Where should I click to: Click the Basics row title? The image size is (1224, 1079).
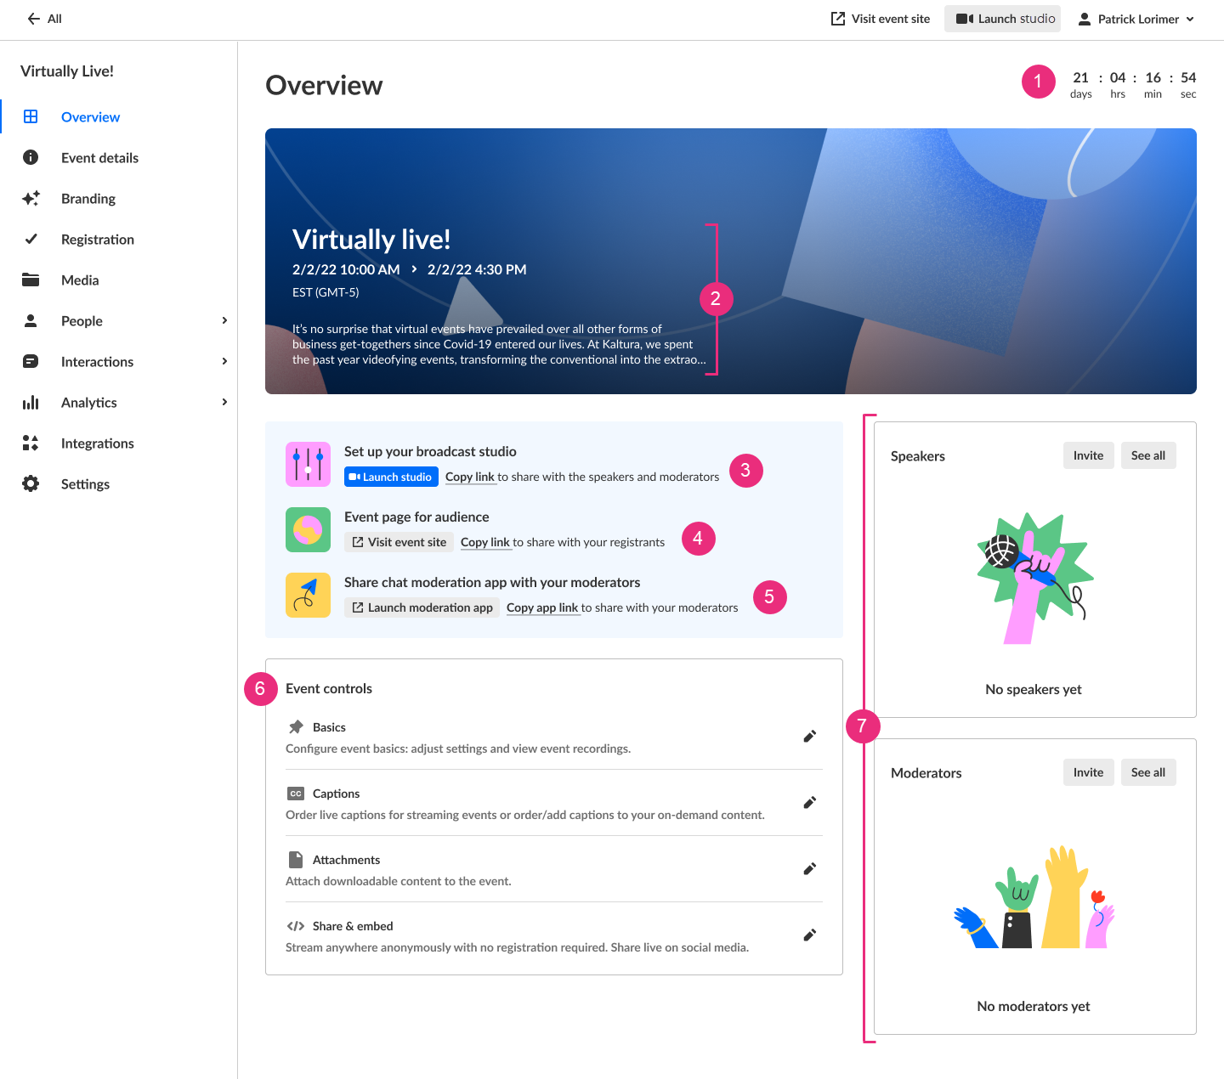pyautogui.click(x=329, y=727)
